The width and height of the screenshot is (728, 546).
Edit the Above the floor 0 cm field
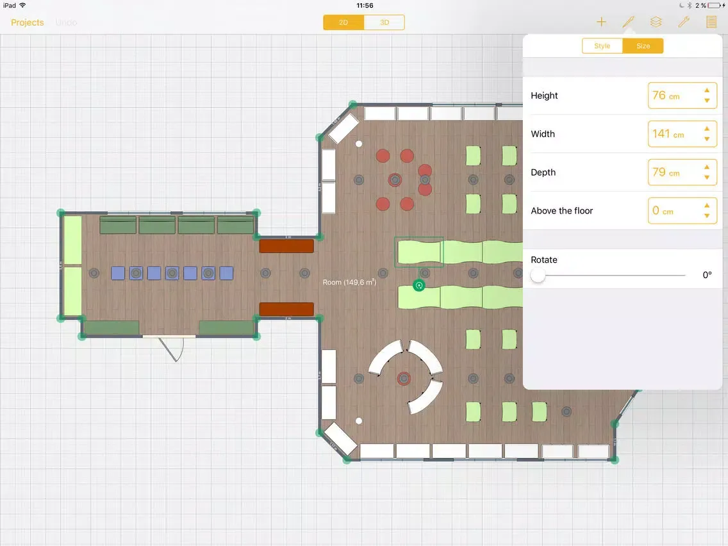click(x=682, y=211)
